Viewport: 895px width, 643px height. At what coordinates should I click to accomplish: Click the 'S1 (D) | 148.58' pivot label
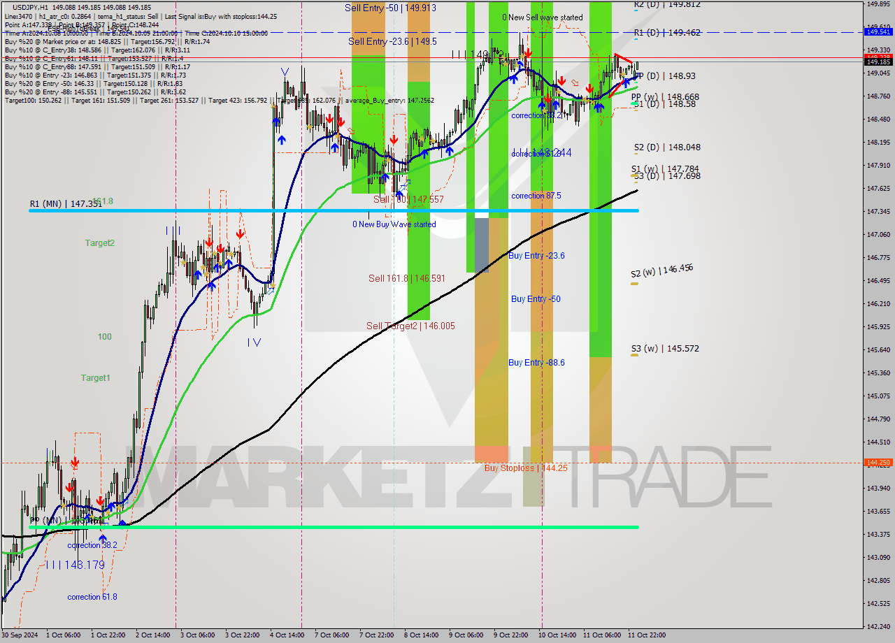tap(664, 103)
